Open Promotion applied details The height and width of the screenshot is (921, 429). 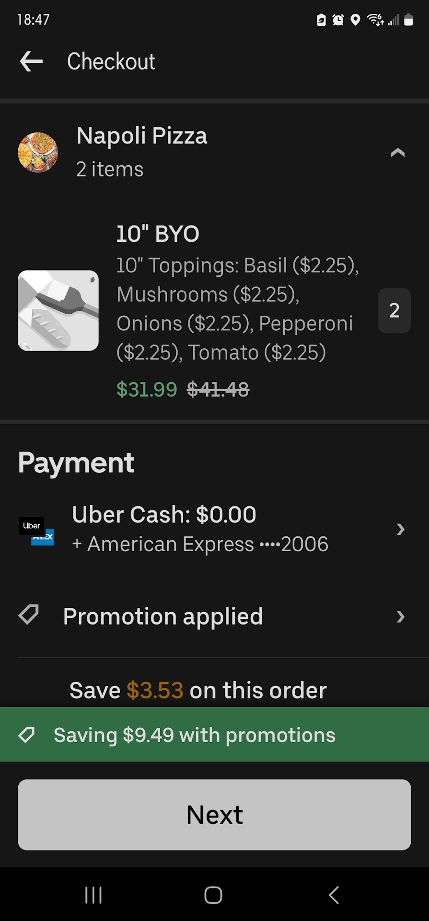[x=163, y=616]
